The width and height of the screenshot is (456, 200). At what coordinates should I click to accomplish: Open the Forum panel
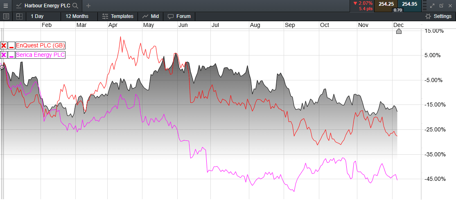tap(179, 16)
